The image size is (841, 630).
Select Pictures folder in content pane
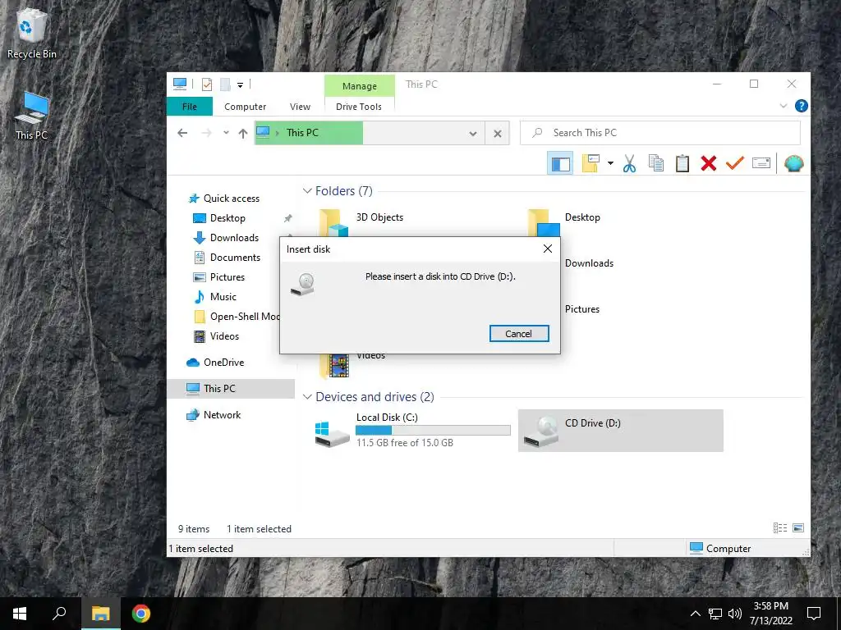tap(582, 309)
